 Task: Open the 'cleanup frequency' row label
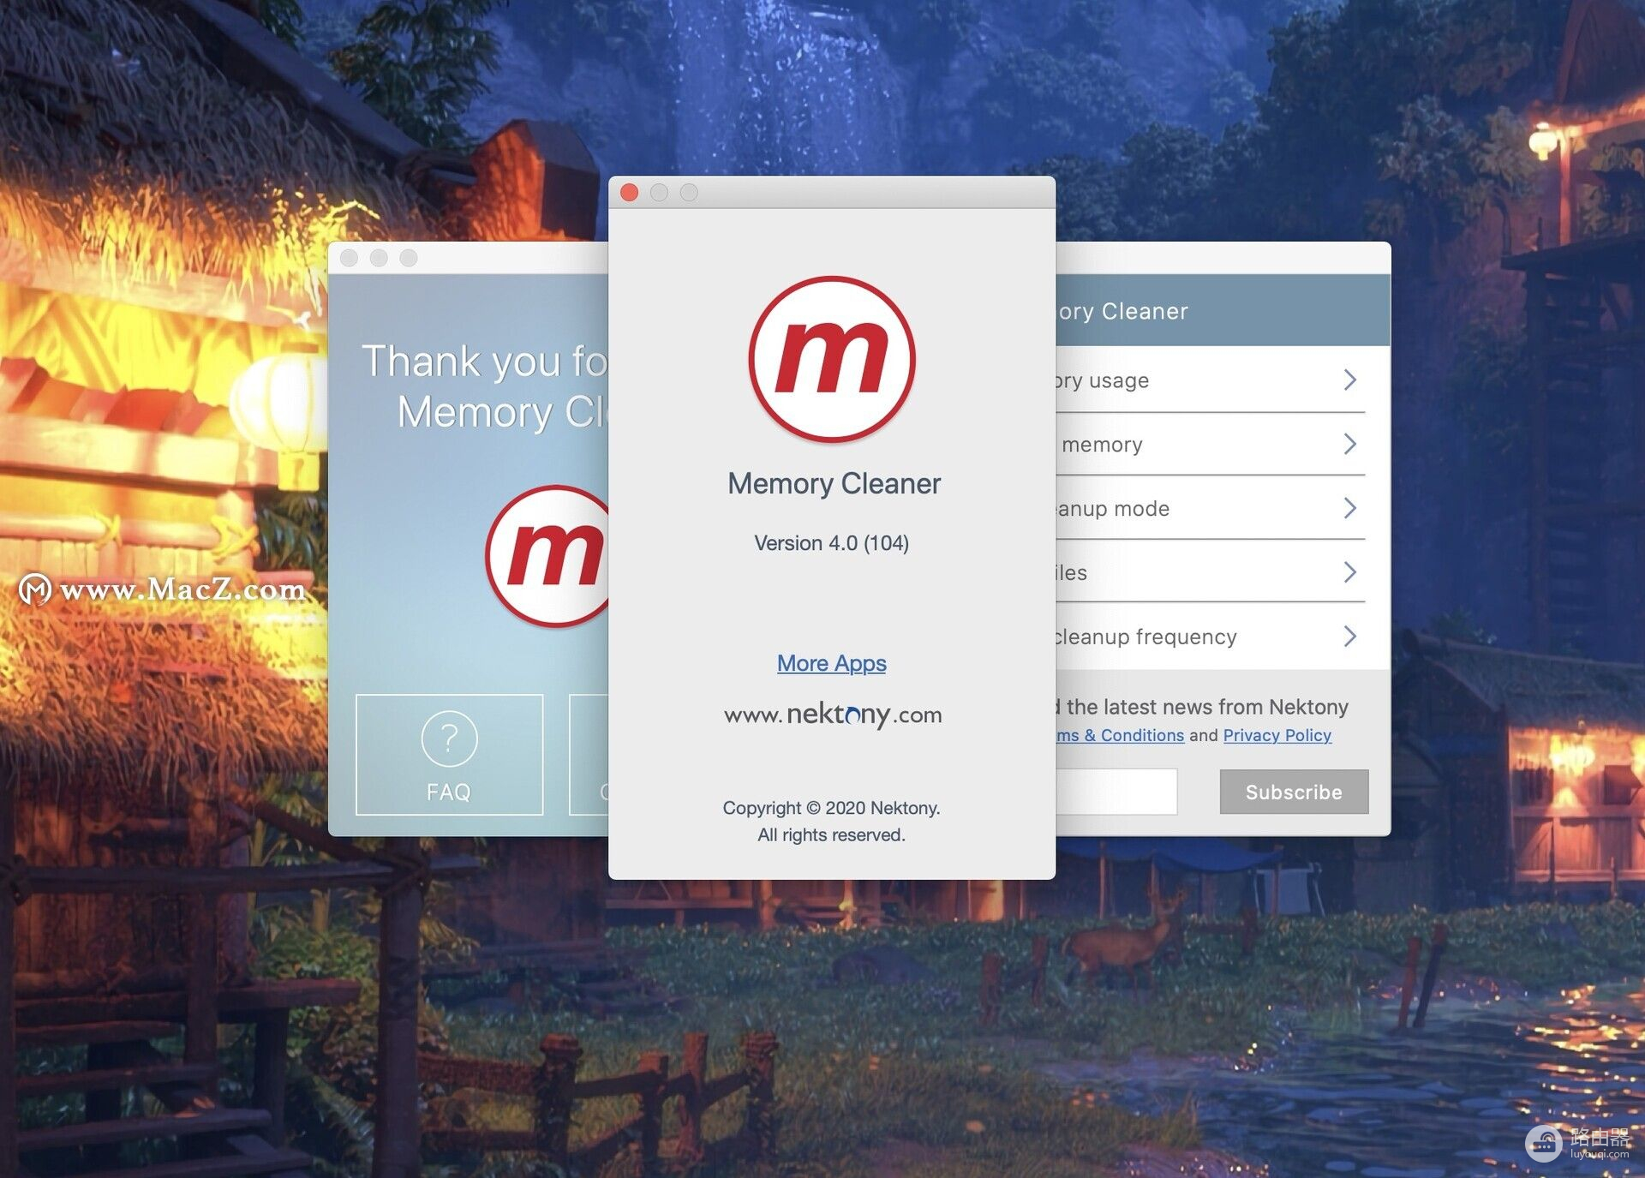coord(1146,636)
